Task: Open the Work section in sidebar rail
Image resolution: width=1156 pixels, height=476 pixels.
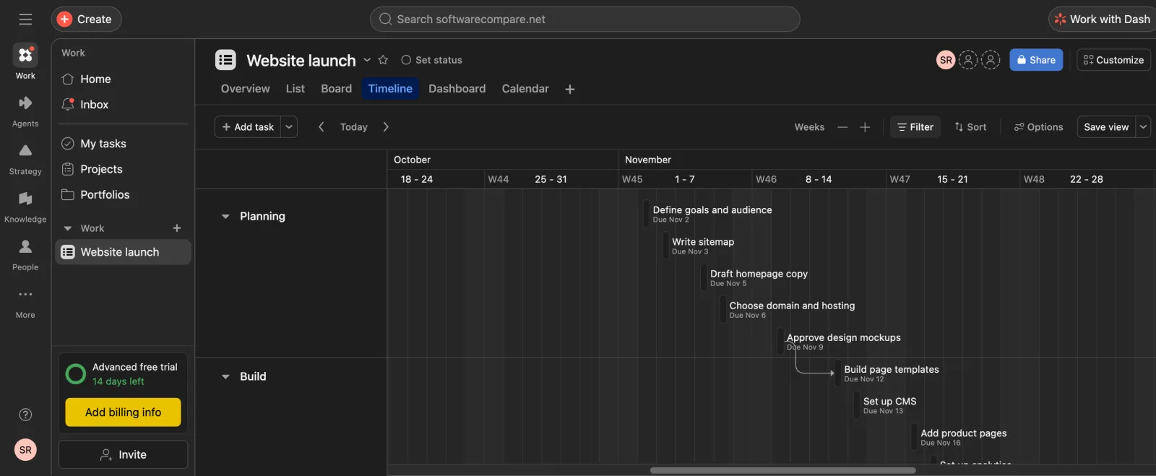Action: (25, 61)
